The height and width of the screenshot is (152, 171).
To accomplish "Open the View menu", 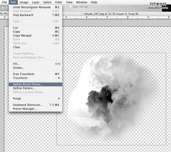I will (69, 2).
